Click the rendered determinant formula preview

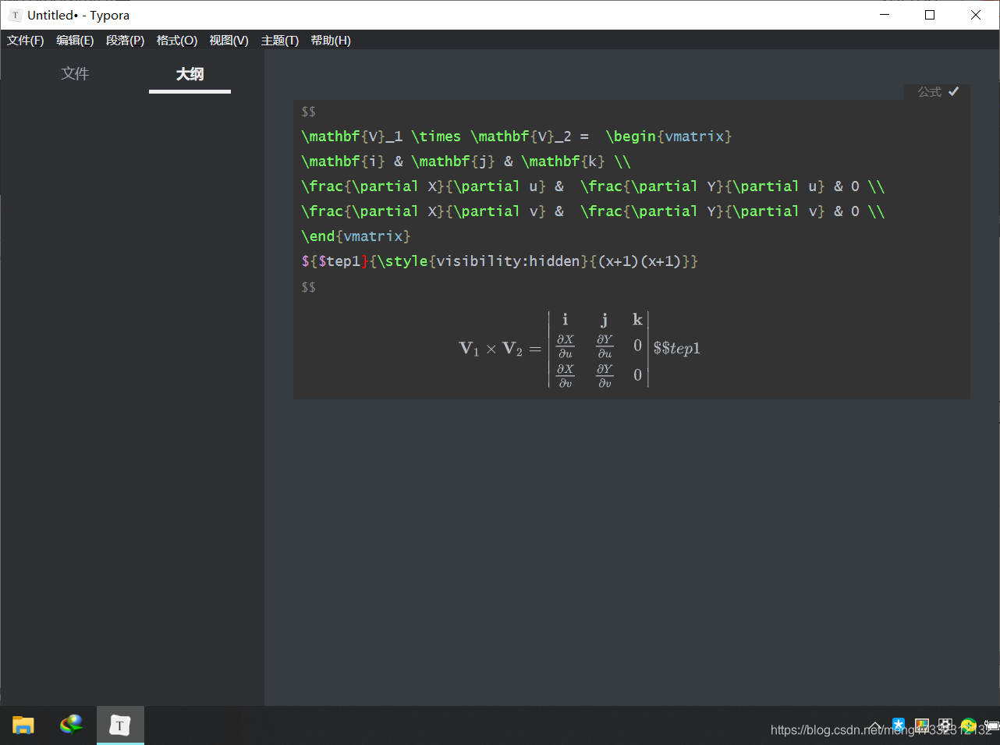580,349
